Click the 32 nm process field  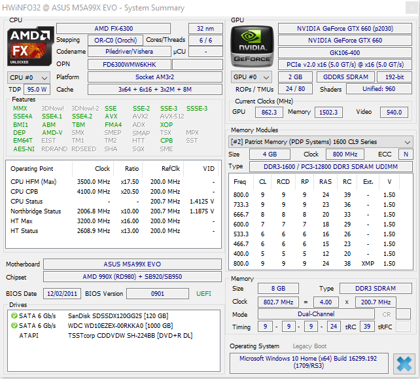click(x=205, y=29)
